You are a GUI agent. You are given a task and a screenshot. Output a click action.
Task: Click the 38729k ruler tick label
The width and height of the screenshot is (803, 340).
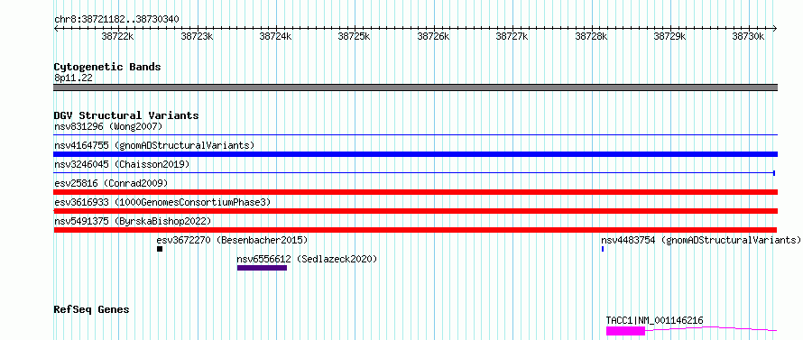pyautogui.click(x=669, y=36)
